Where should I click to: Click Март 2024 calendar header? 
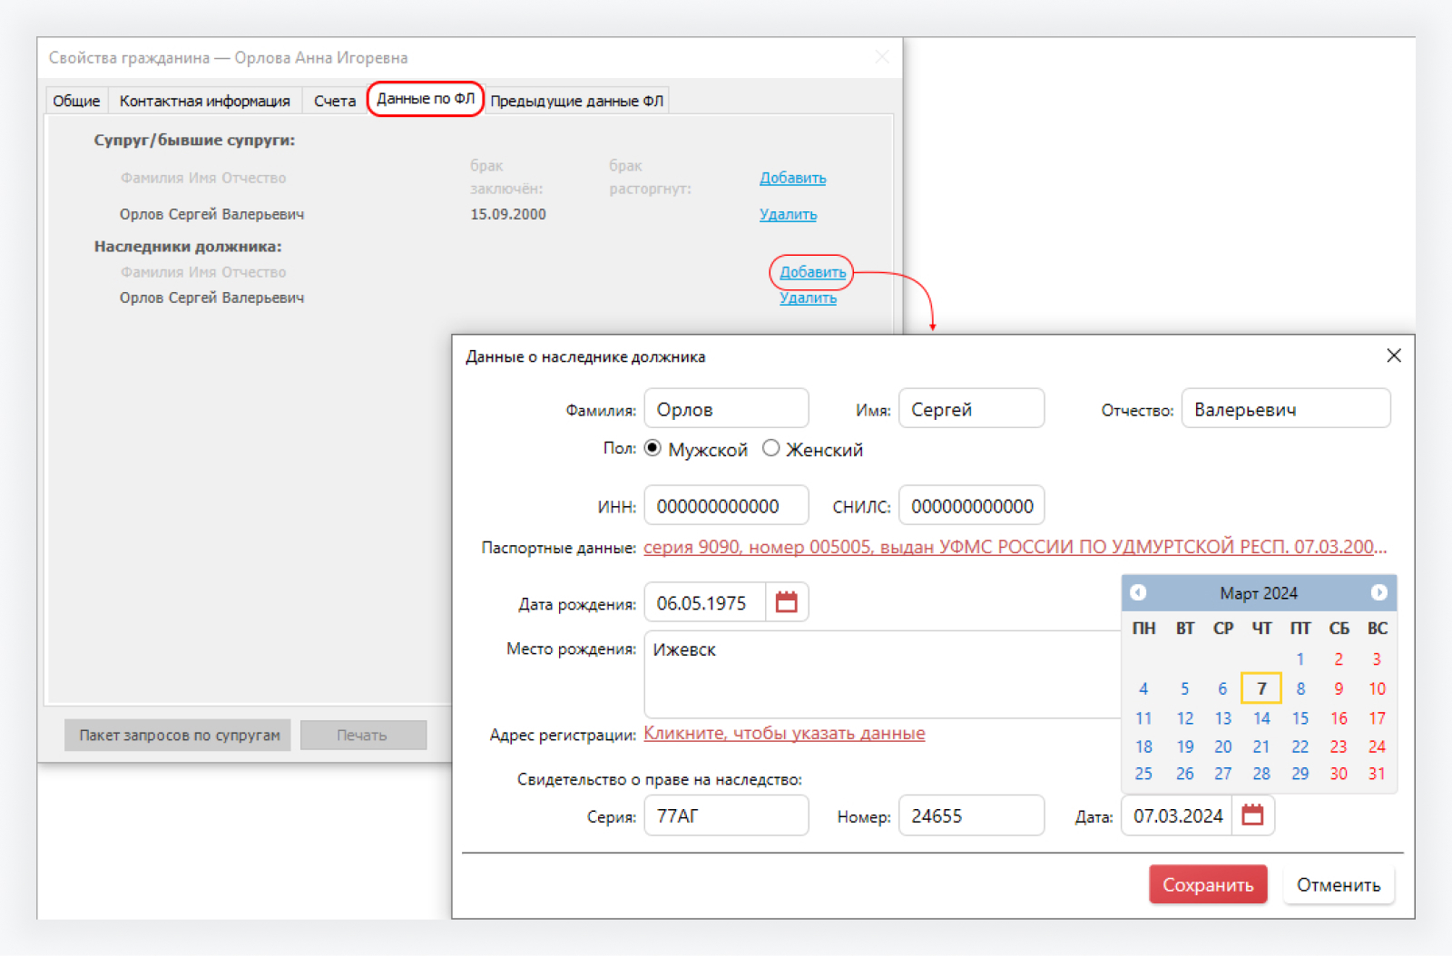point(1259,593)
